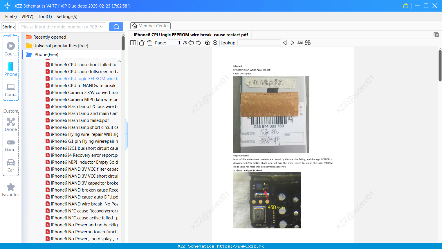442x249 pixels.
Task: Open iPhone6 CPU to NANDwire break file
Action: (81, 86)
